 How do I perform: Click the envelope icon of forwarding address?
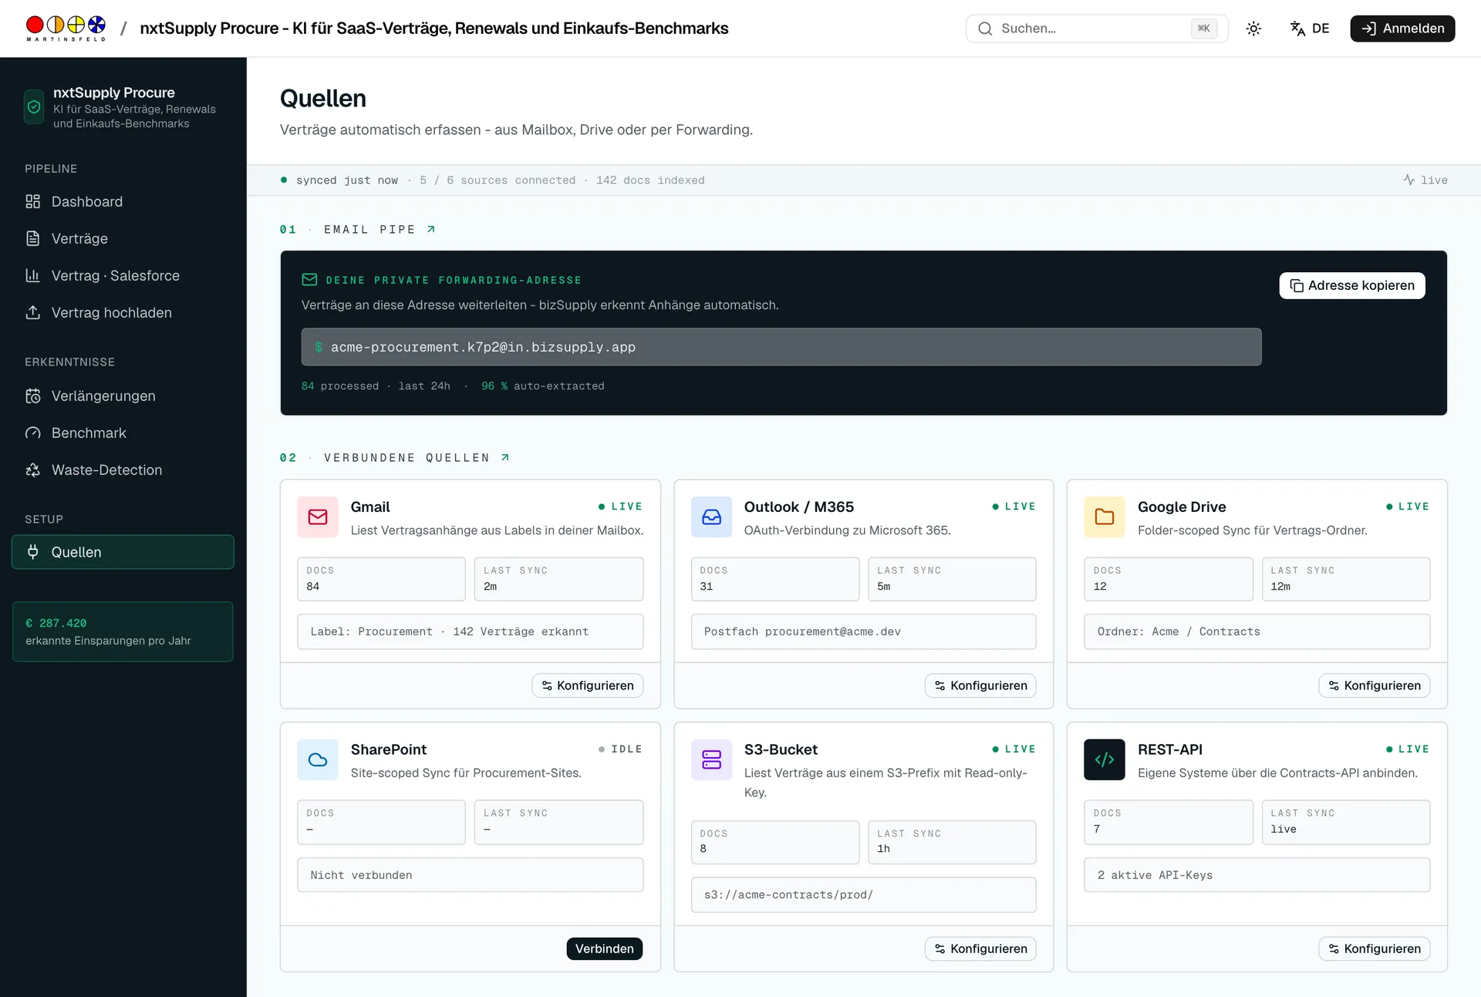click(x=309, y=280)
